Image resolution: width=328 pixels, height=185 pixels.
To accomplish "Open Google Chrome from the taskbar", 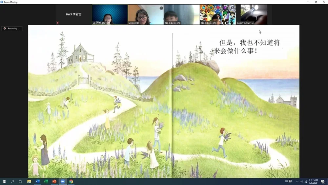I will pos(71,181).
